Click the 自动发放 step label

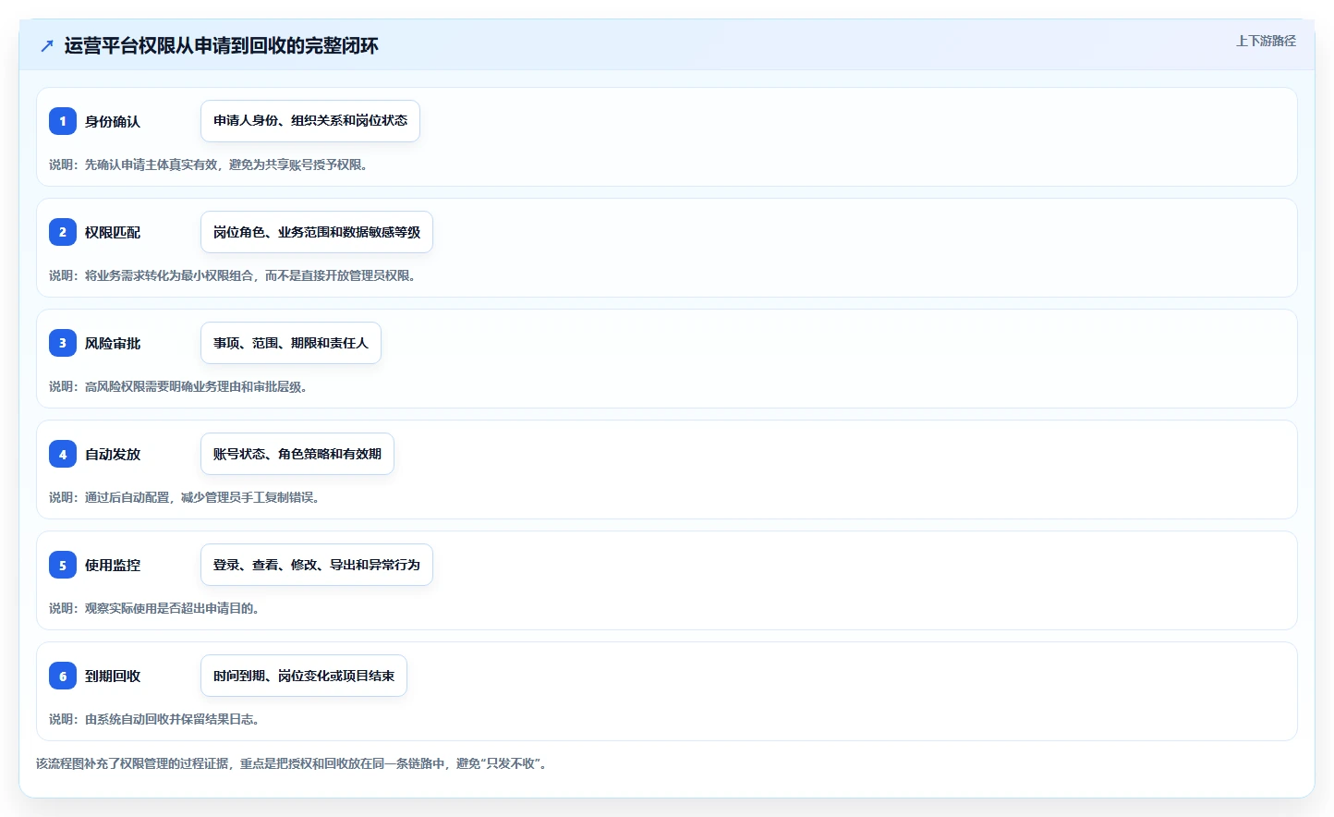point(113,454)
